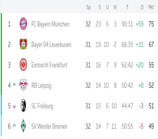Open the Eintracht Frankfurt team link

tap(49, 65)
